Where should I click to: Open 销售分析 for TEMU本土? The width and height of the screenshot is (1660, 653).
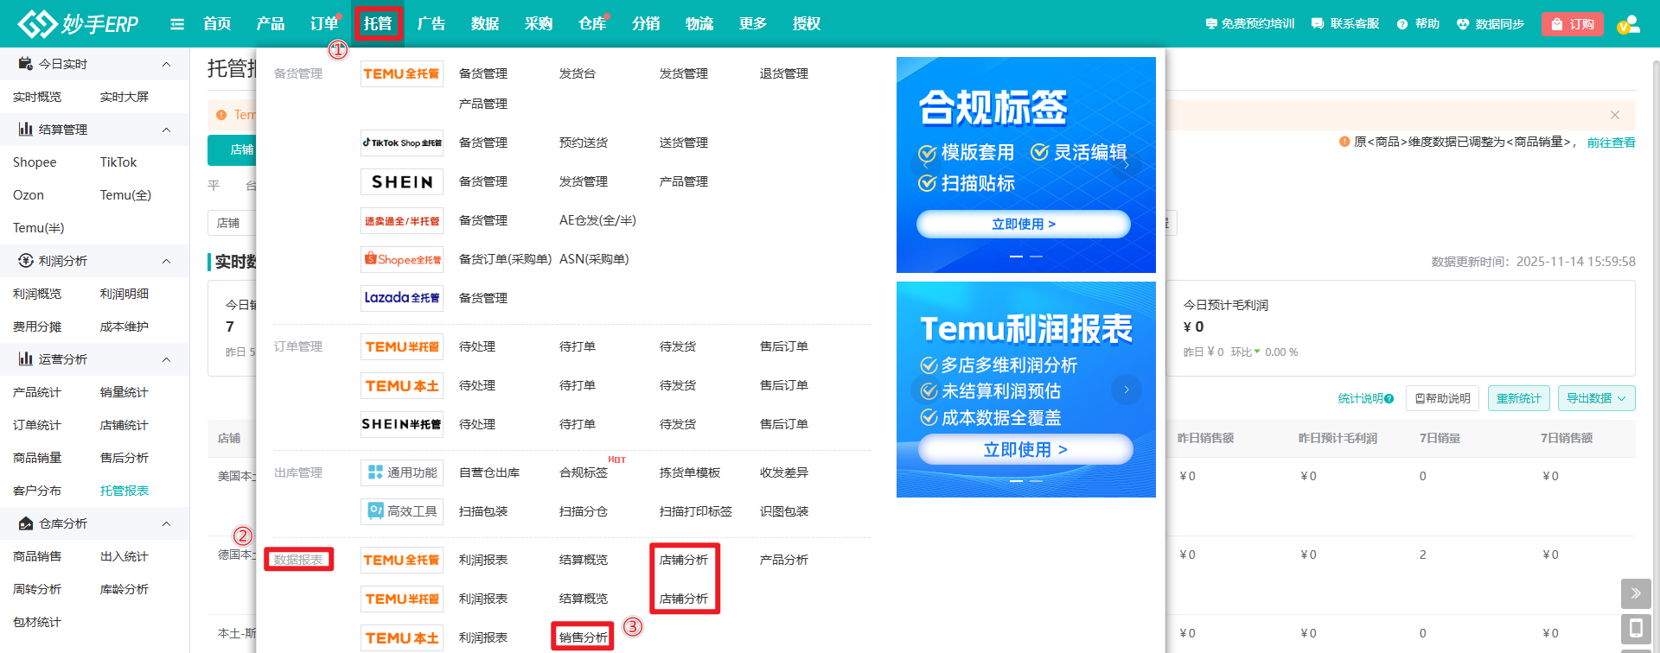pos(584,637)
